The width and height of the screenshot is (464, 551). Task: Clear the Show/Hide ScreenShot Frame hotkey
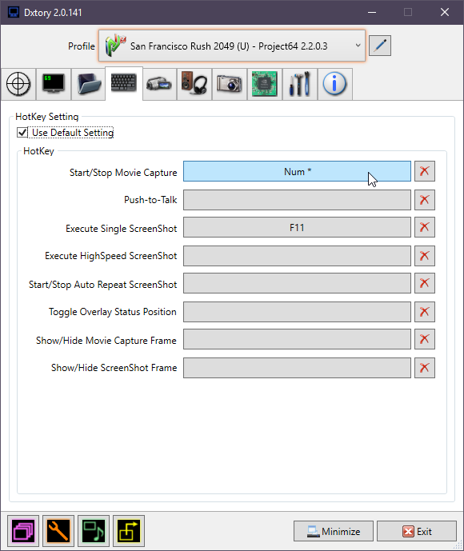(x=425, y=368)
